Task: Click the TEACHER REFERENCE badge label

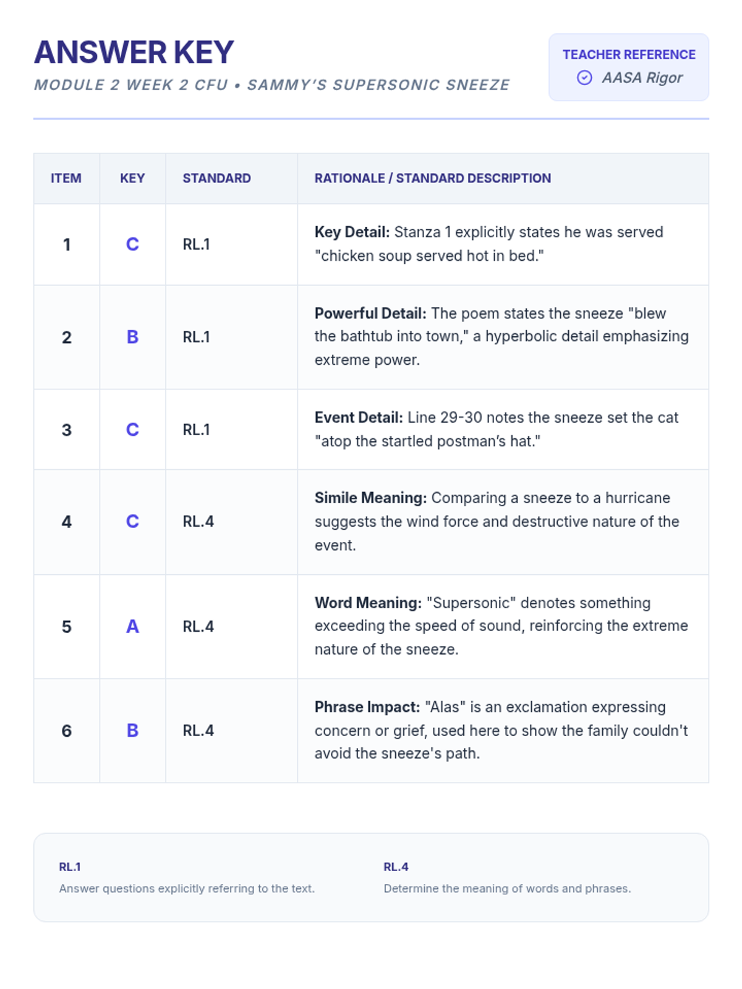Action: [629, 54]
